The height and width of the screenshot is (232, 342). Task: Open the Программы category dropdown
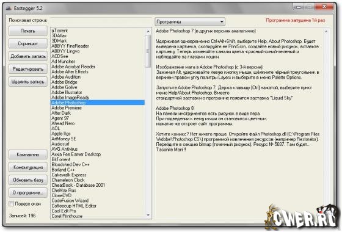click(190, 22)
